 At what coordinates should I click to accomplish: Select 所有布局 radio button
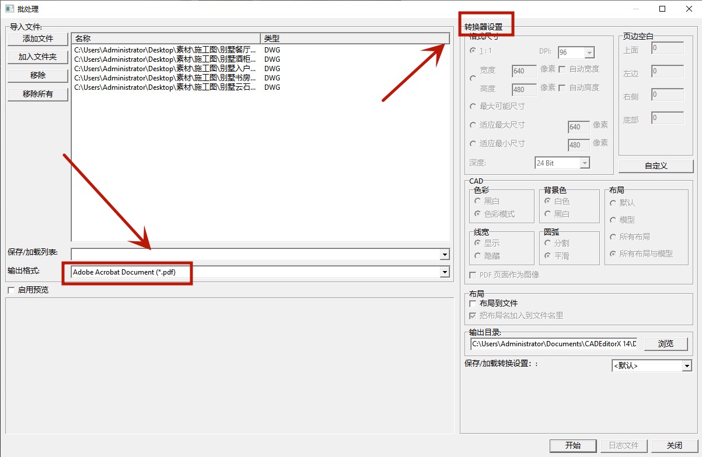tap(613, 237)
